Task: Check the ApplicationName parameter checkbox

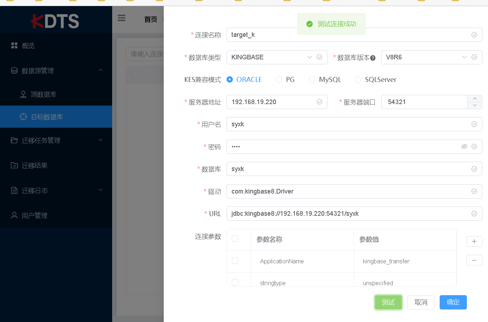Action: [x=235, y=261]
